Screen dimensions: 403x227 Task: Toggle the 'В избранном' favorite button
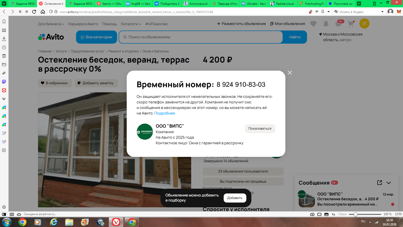pos(55,83)
